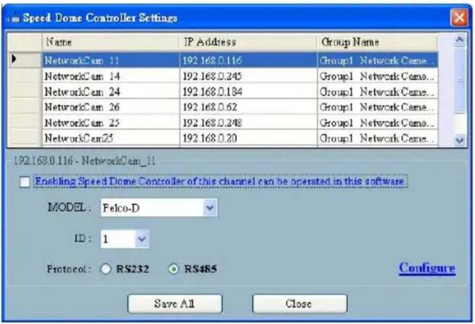
Task: Open the MODEL dropdown showing Pelco-D
Action: [159, 208]
